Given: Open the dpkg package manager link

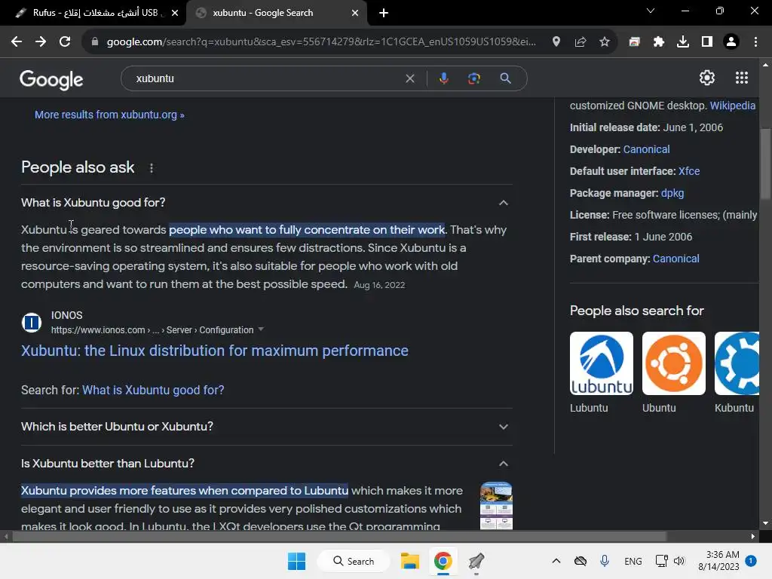Looking at the screenshot, I should [672, 193].
